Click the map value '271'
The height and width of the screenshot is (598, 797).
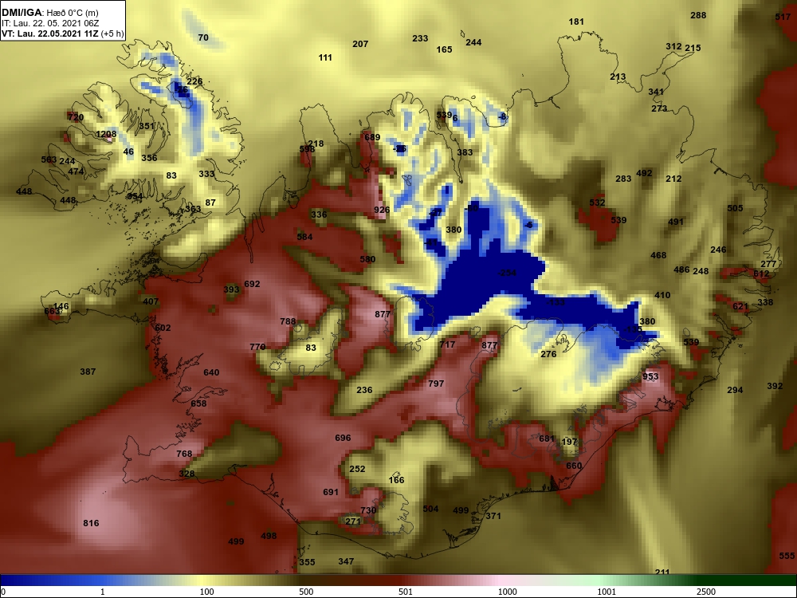pos(353,521)
